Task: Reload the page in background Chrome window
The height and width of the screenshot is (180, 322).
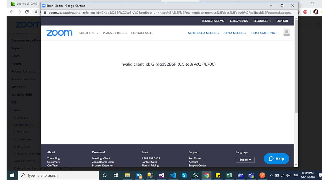Action: point(27,12)
